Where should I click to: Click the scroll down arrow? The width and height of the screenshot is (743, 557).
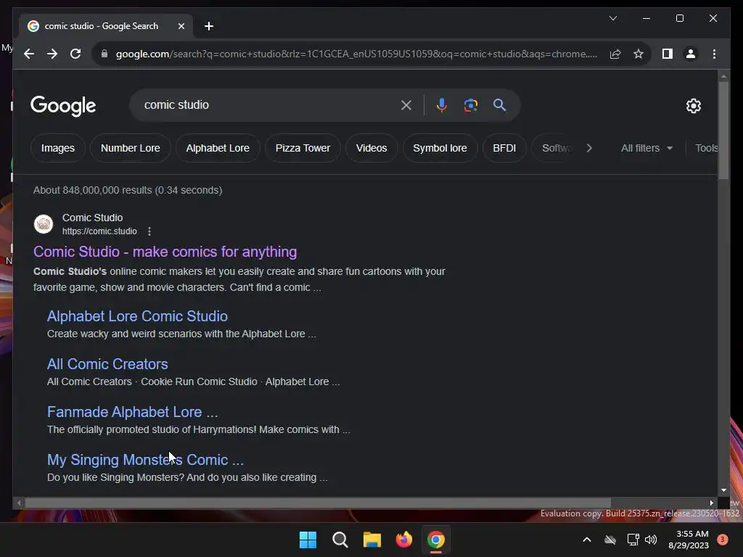click(x=723, y=490)
